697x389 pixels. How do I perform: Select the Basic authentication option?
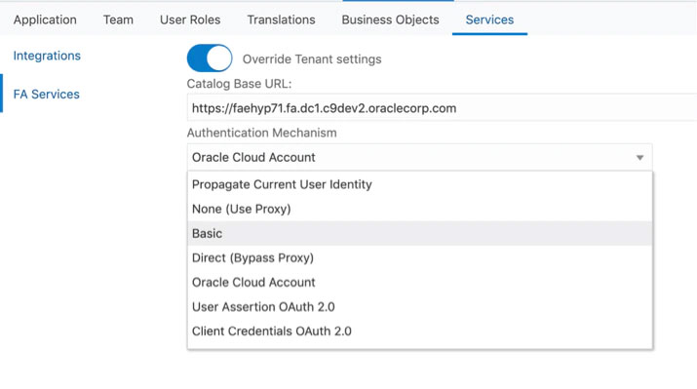pos(419,233)
